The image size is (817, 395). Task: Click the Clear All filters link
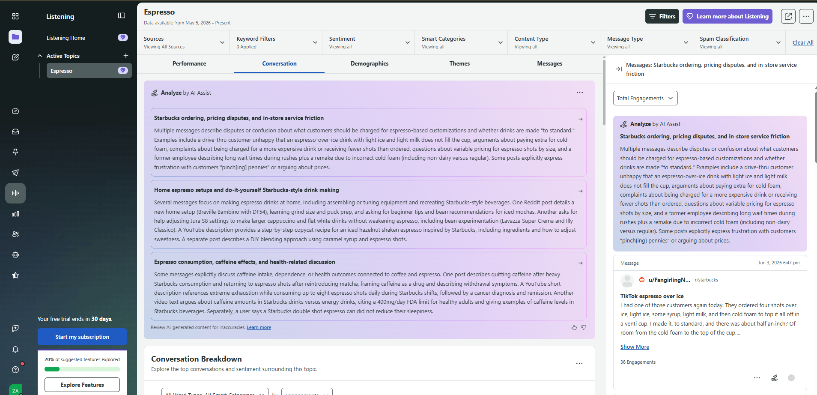pos(803,42)
